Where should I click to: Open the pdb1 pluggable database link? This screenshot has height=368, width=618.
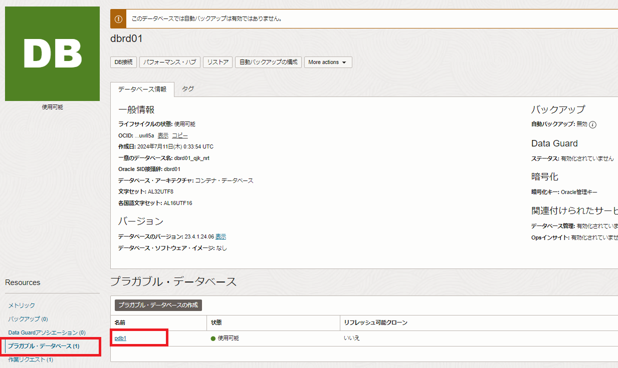click(120, 338)
